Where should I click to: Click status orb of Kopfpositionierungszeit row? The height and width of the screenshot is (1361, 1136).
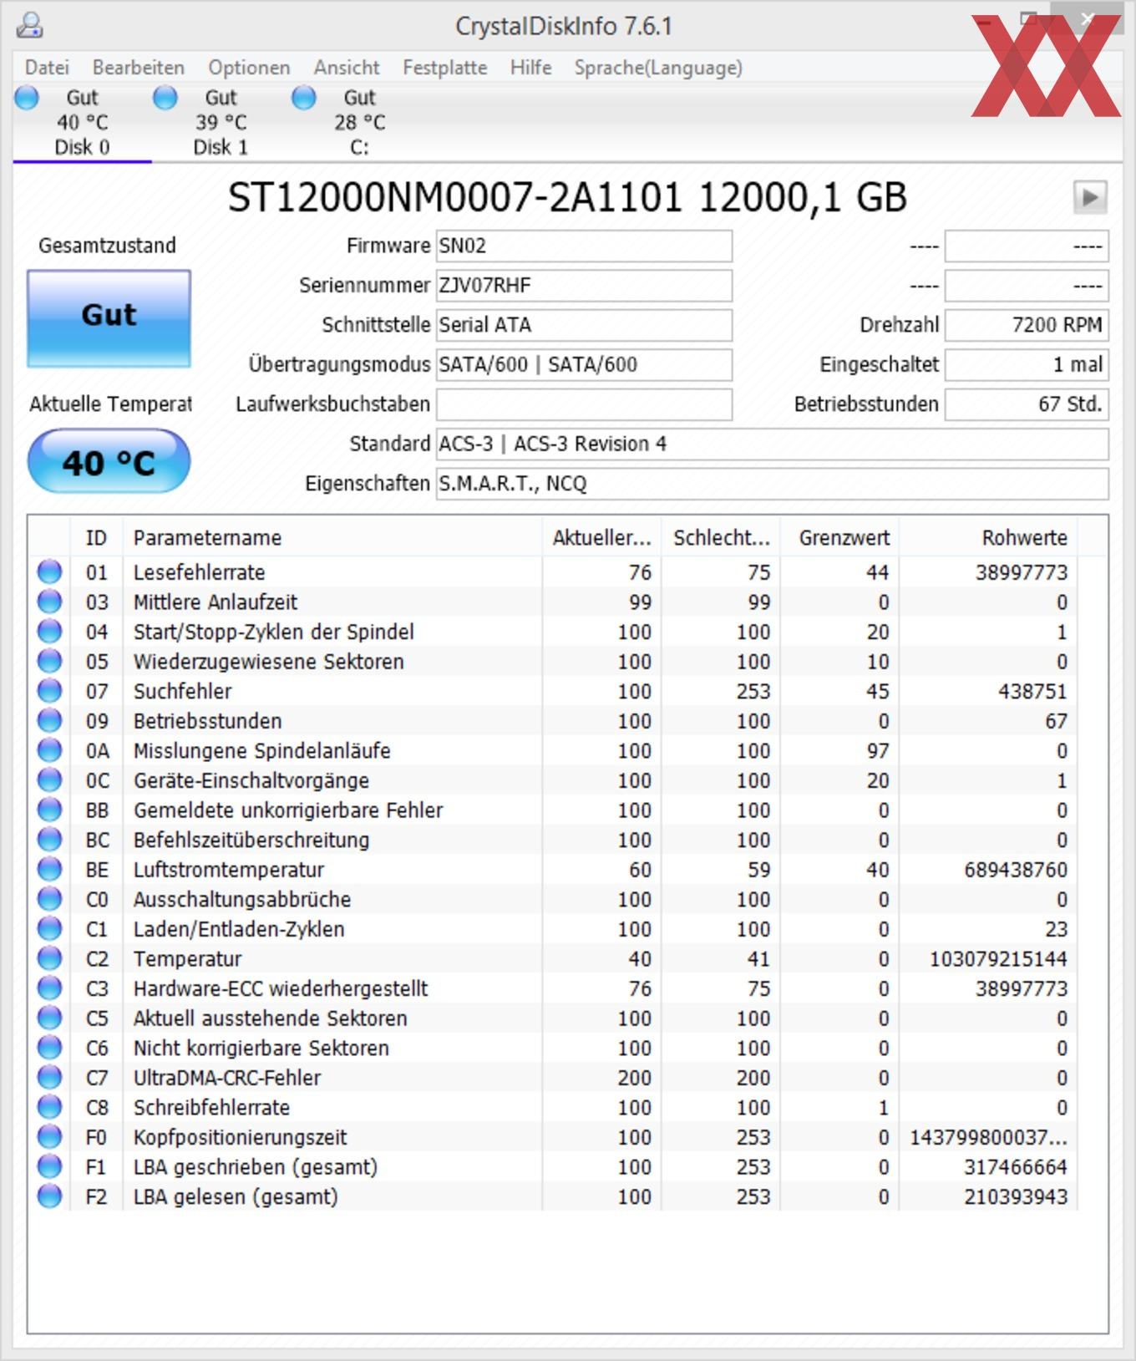(x=50, y=1137)
